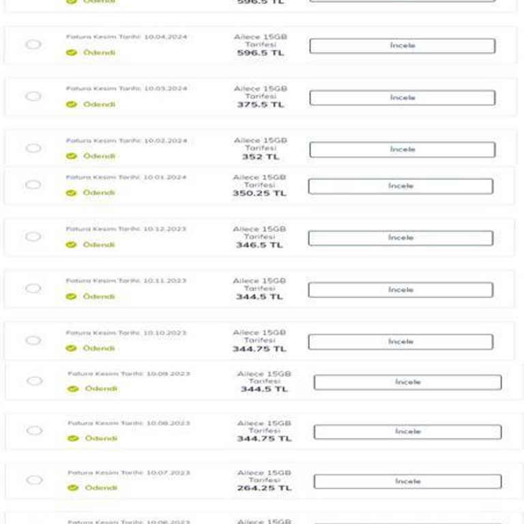This screenshot has height=524, width=524.
Task: Choose the radio button for the 10.10.2023 invoice
Action: pyautogui.click(x=33, y=340)
